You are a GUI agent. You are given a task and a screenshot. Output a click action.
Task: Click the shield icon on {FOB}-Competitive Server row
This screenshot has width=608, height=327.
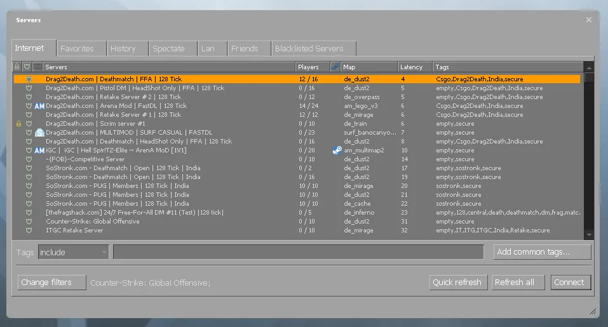click(x=29, y=159)
